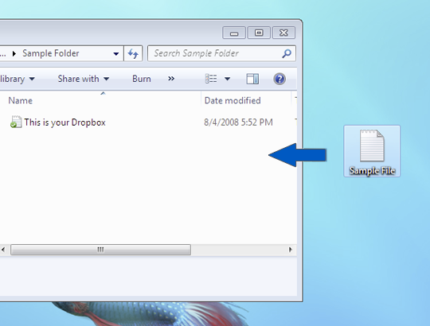
Task: Sort by Date modified column header
Action: click(233, 100)
